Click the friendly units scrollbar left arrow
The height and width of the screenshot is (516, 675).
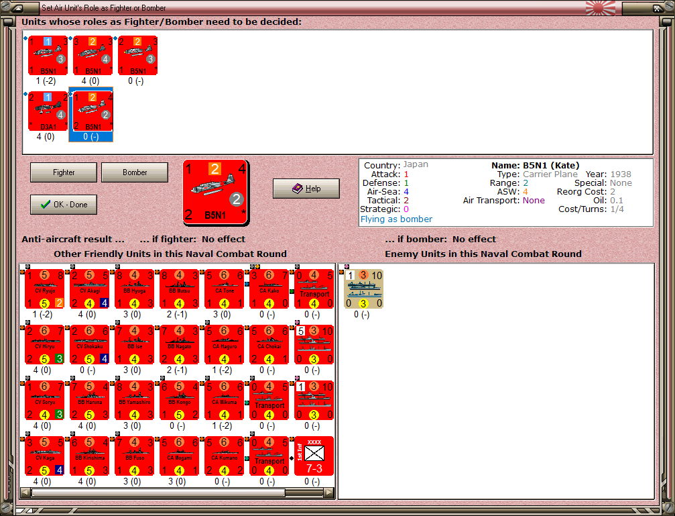25,493
